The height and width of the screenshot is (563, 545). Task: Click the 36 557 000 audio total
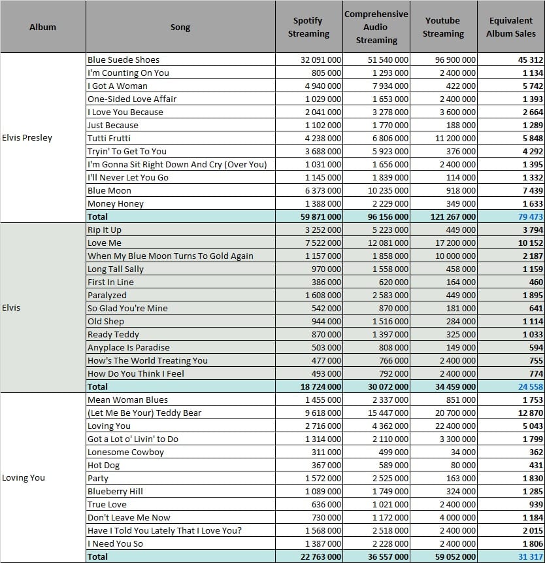[376, 556]
